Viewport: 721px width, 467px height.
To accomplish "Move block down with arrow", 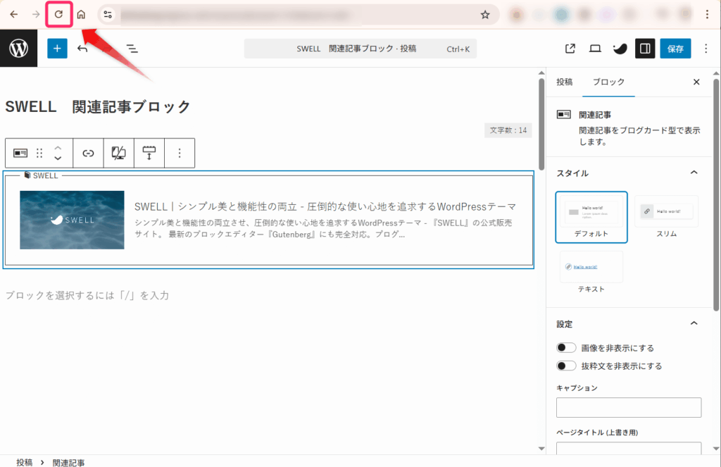I will click(x=58, y=158).
